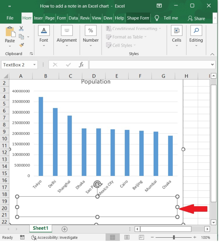
Task: Open Tell me lightbulb search
Action: 157,18
